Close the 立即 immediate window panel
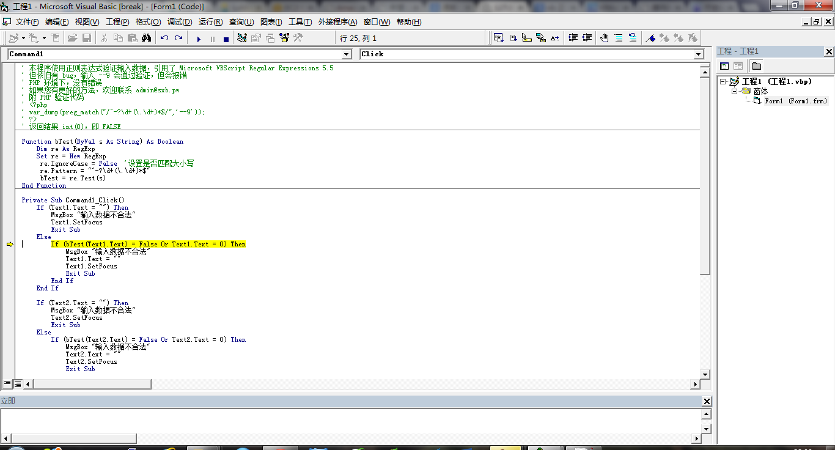This screenshot has width=835, height=450. pos(707,401)
